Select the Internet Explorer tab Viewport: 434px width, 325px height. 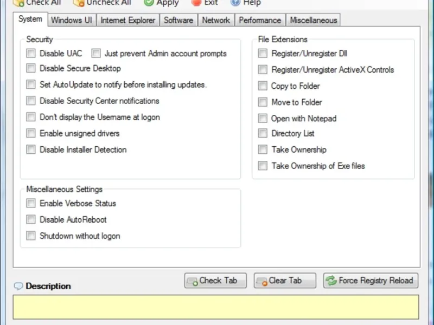[128, 20]
